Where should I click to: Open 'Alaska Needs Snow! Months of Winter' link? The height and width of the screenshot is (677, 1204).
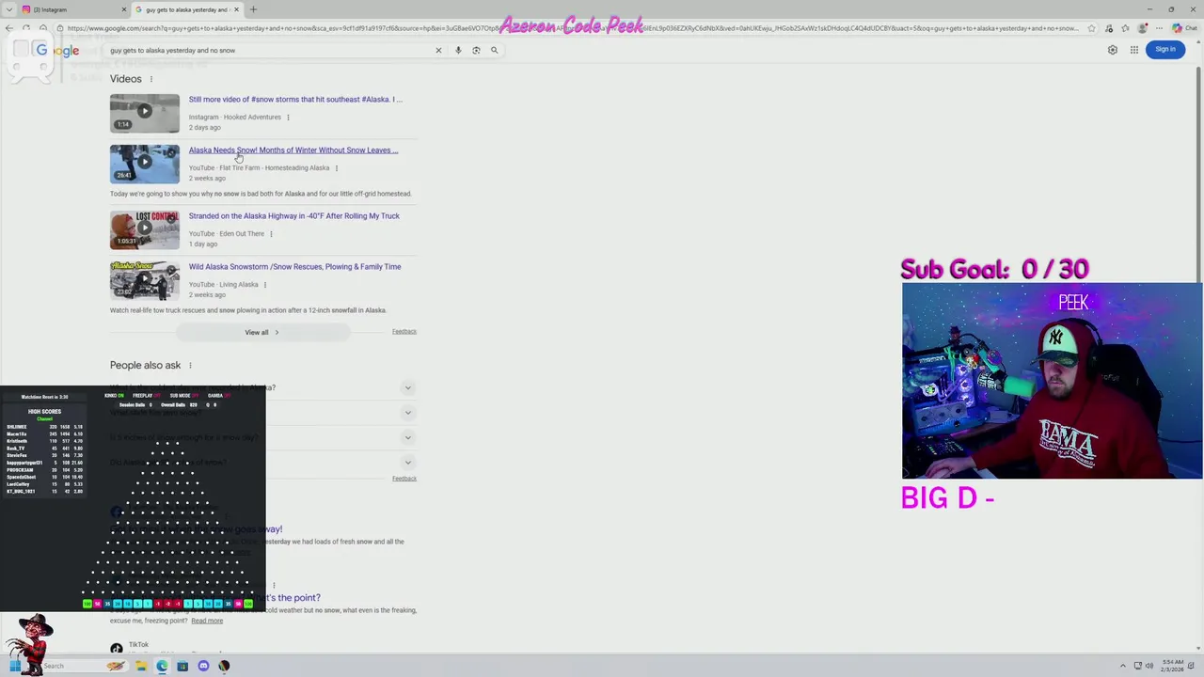pyautogui.click(x=293, y=150)
